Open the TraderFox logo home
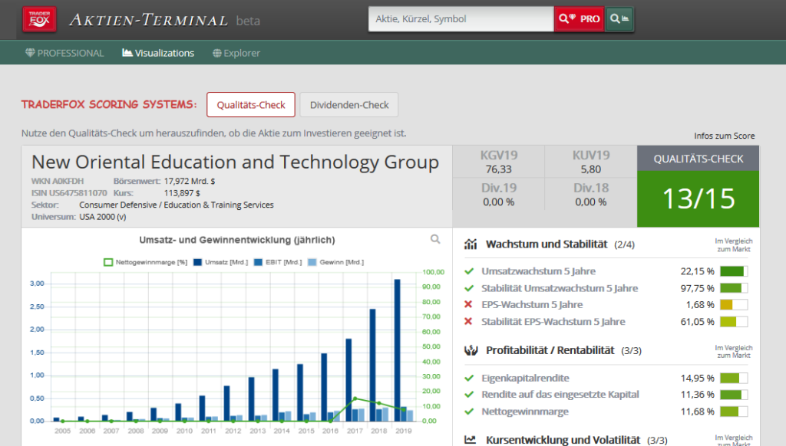 coord(40,19)
